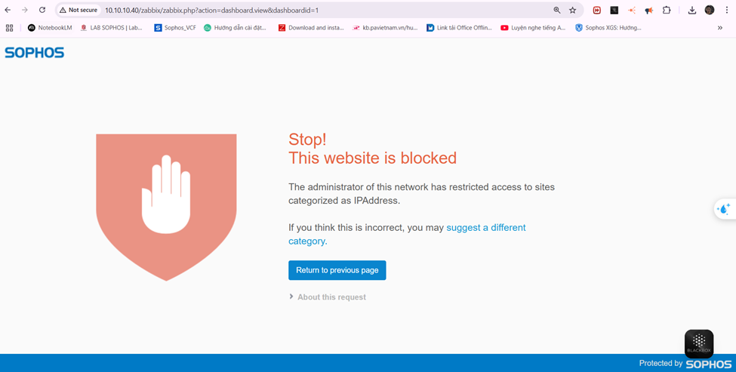The image size is (736, 372).
Task: Open the "LAB SOPHOS" bookmark
Action: click(x=111, y=28)
